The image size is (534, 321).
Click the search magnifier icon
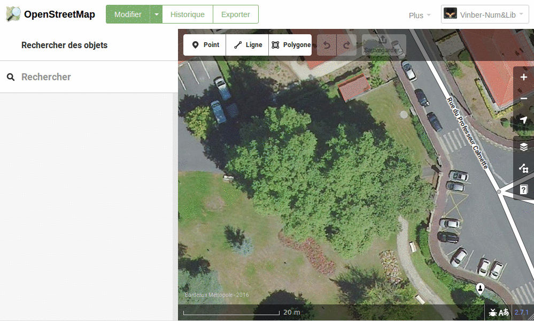tap(11, 77)
